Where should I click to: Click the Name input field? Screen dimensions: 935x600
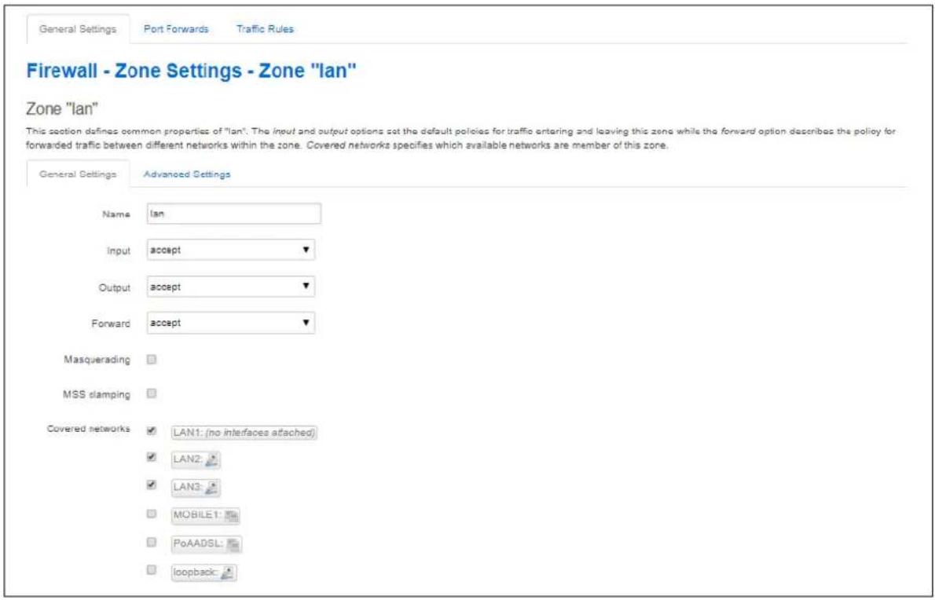234,214
